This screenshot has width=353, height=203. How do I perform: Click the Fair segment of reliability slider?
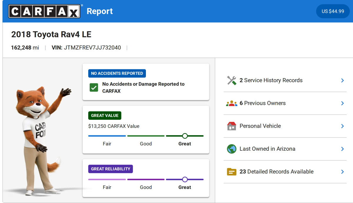pos(107,179)
